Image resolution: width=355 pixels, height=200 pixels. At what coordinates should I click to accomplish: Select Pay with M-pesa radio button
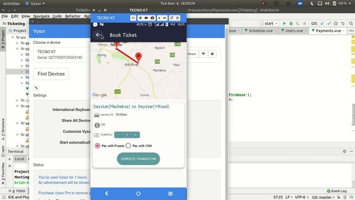pos(98,146)
